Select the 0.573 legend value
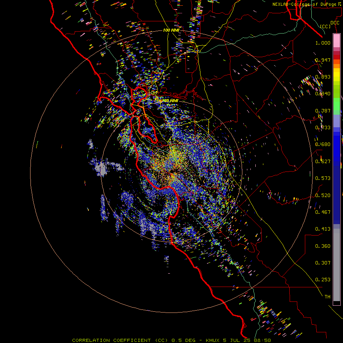 [x=323, y=178]
